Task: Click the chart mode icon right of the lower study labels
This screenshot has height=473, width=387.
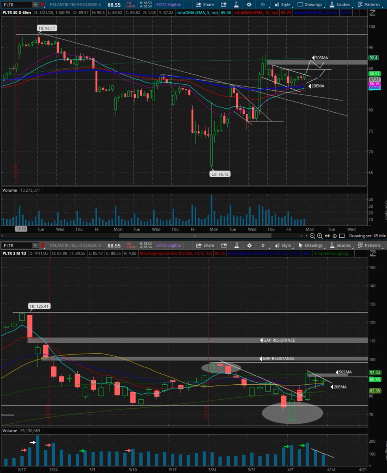Action: coord(373,253)
